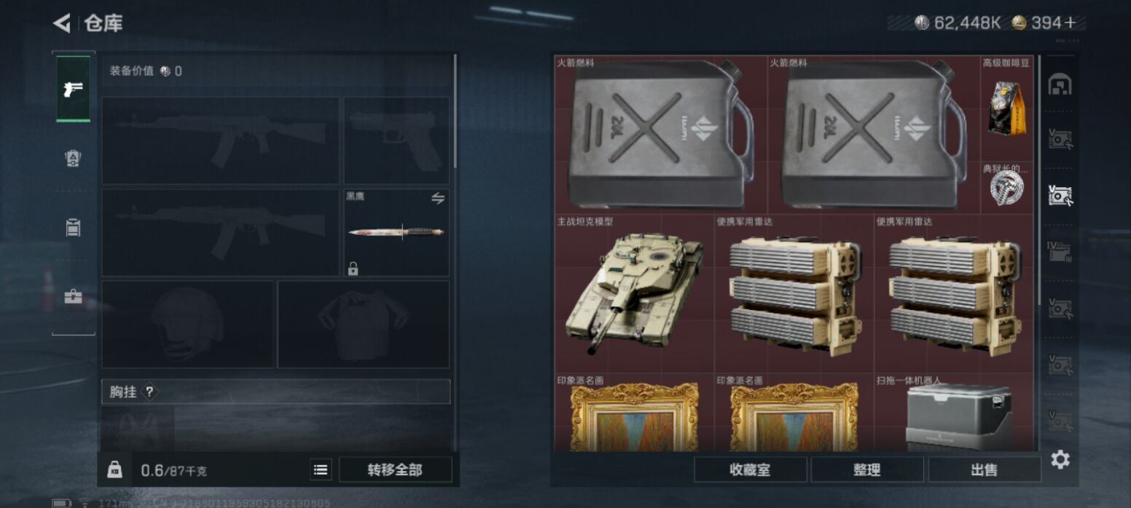Toggle the swap arrows on 黑鹰 knife slot
Viewport: 1131px width, 508px height.
[x=437, y=198]
